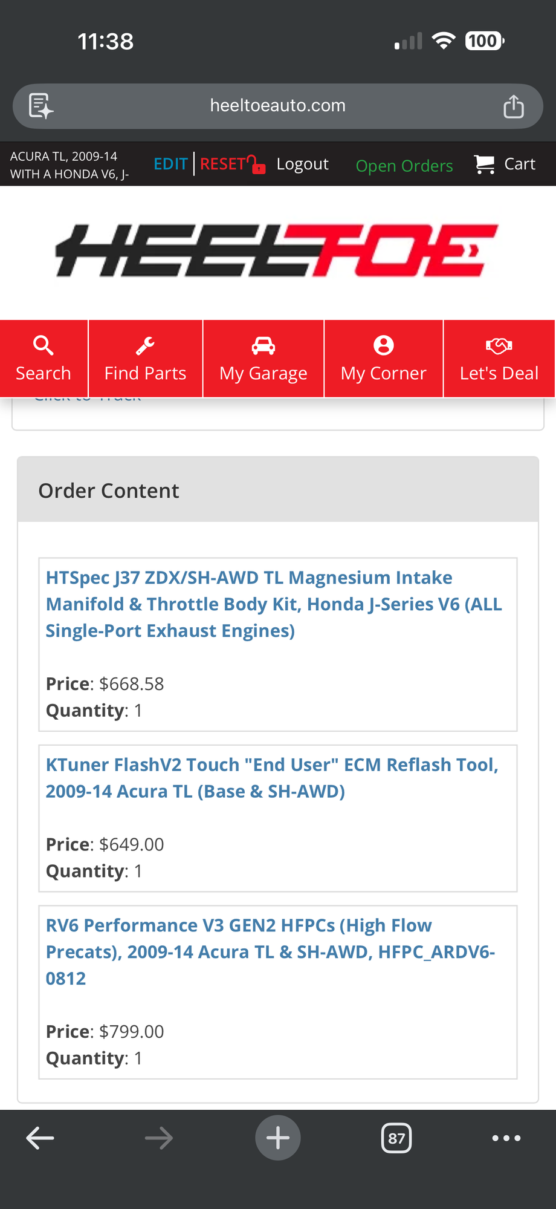
Task: Open My Corner profile tab
Action: [383, 359]
